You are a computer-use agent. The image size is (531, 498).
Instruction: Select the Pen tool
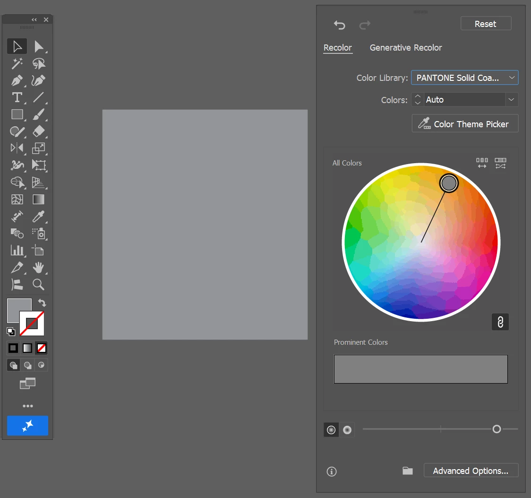pos(17,80)
